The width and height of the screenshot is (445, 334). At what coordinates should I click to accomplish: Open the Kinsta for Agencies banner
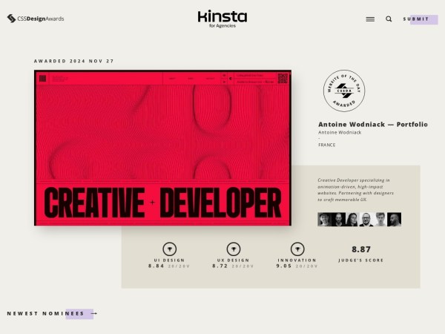[x=222, y=18]
